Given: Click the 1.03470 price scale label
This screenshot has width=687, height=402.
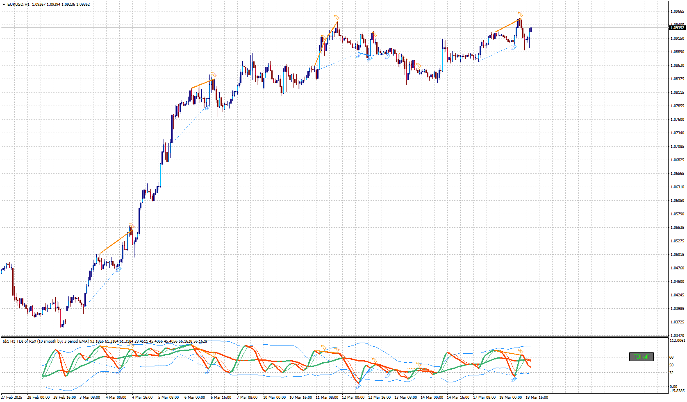Looking at the screenshot, I should 677,336.
